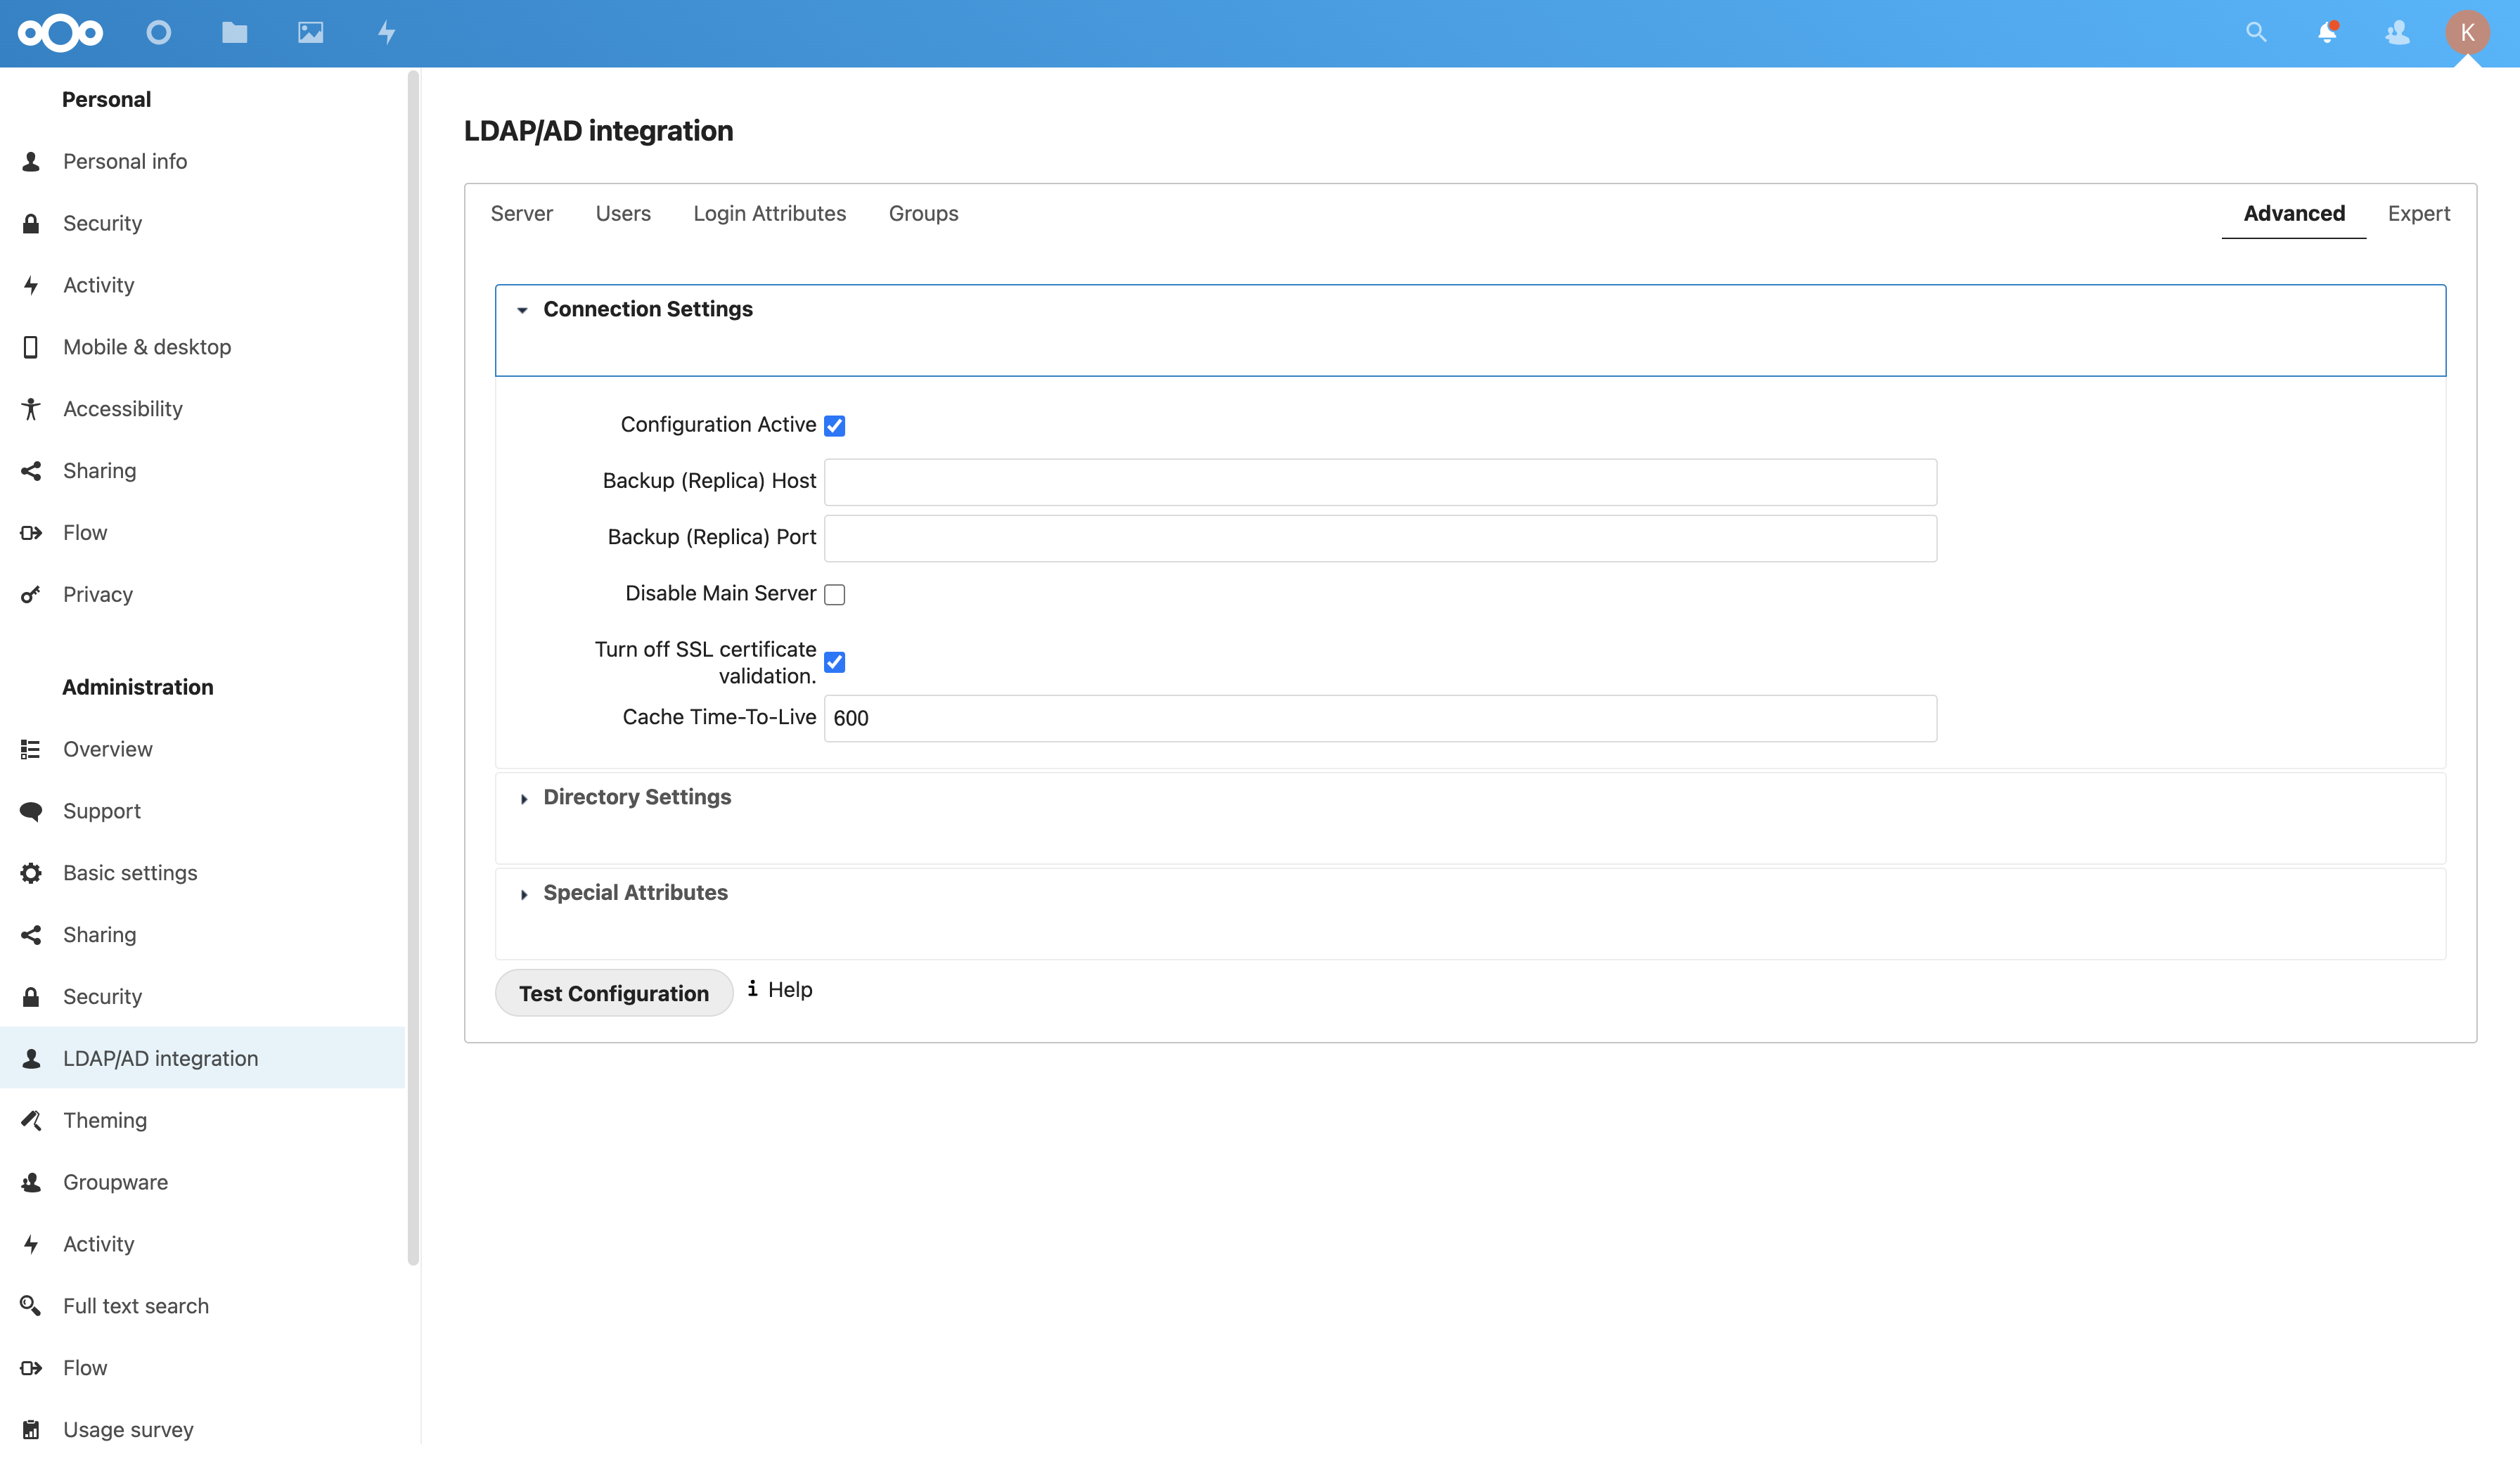The width and height of the screenshot is (2520, 1461).
Task: Switch to the Login Attributes tab
Action: pyautogui.click(x=769, y=213)
